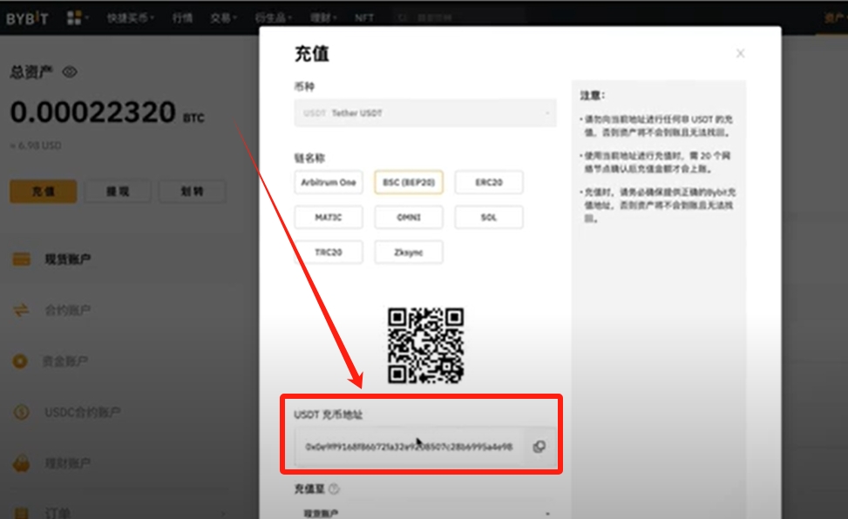The image size is (848, 519).
Task: Select the OMNI chain
Action: point(409,218)
